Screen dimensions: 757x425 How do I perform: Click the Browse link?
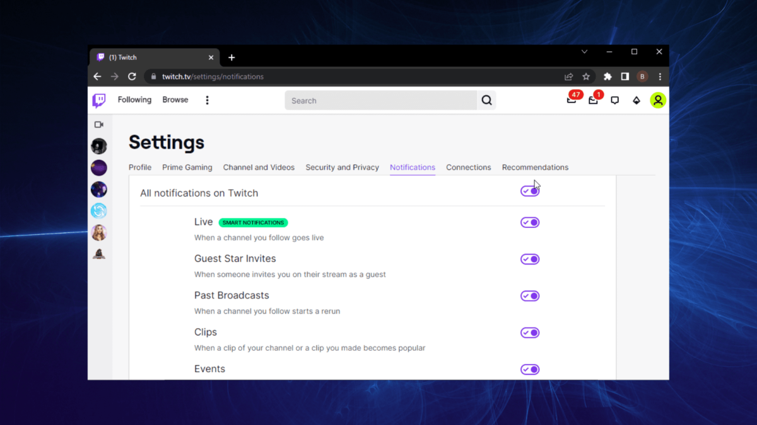tap(175, 99)
